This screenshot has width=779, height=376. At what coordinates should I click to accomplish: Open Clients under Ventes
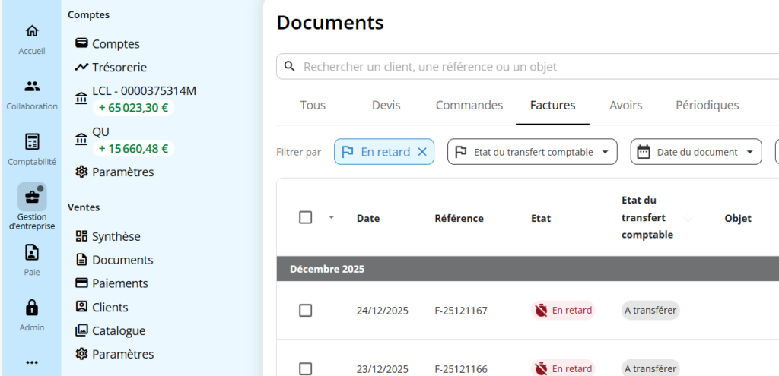(x=110, y=307)
